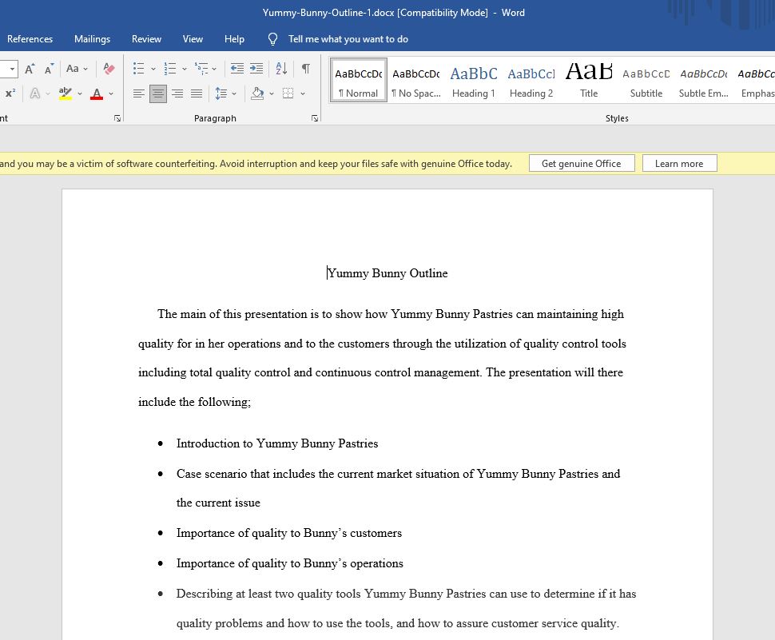Place cursor in 'Yummy Bunny Outline' title
The height and width of the screenshot is (640, 775).
(x=387, y=273)
